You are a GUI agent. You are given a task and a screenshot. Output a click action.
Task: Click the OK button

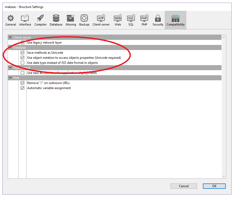214,186
